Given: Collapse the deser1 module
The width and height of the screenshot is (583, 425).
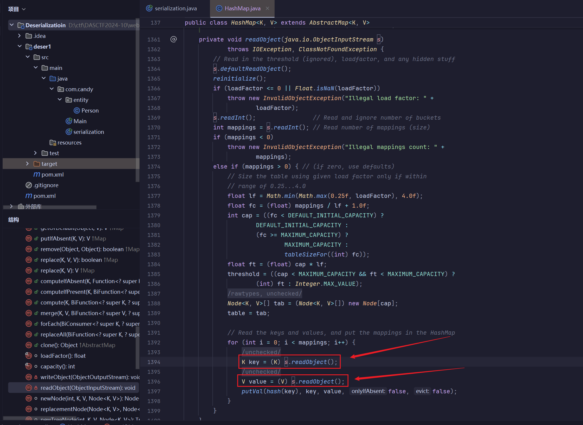Looking at the screenshot, I should coord(20,46).
